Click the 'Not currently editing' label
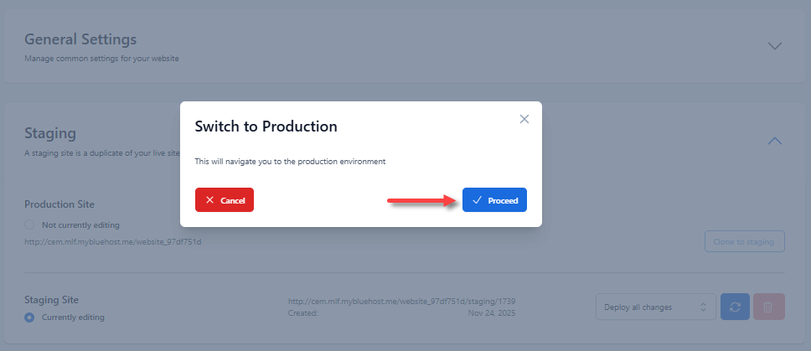Viewport: 811px width, 351px height. [x=80, y=225]
